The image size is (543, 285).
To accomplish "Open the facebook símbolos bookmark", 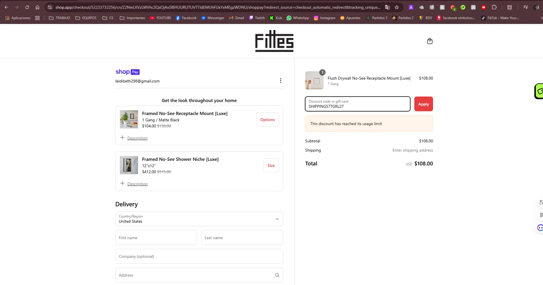I will click(456, 18).
